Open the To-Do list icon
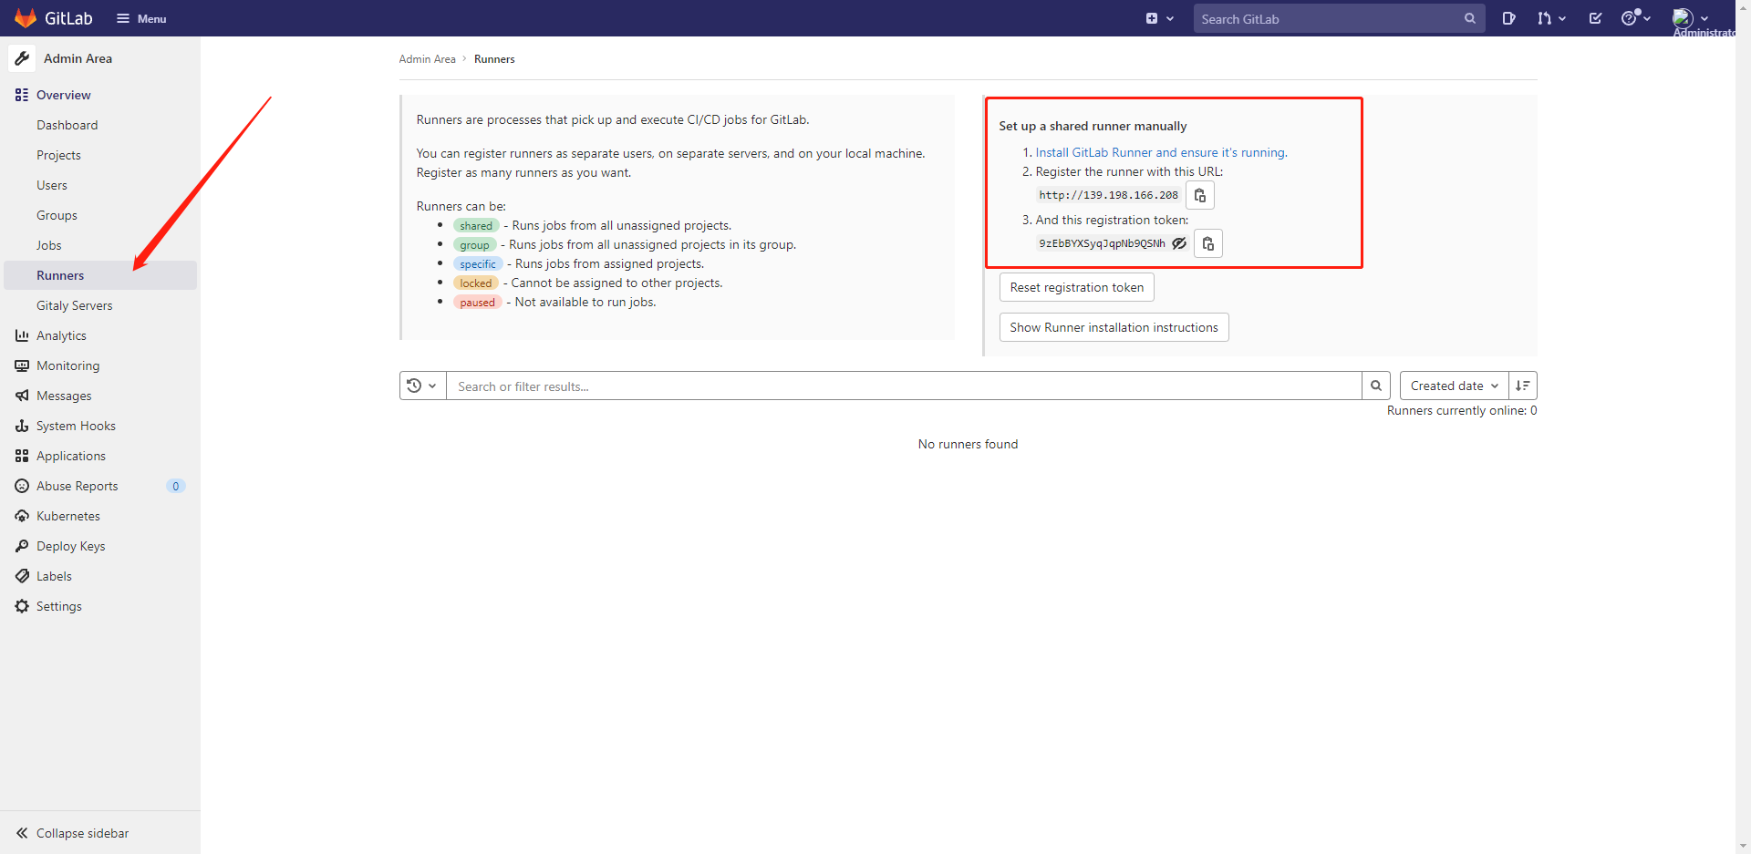1751x854 pixels. (1595, 18)
